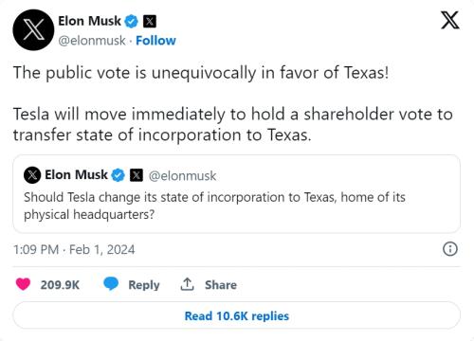Open the quoted tweet about Texas incorporation
474x341 pixels.
click(236, 194)
